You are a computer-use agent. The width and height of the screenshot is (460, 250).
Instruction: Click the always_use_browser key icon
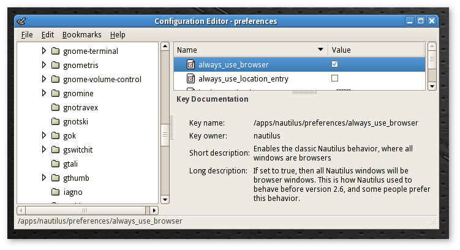coord(190,64)
